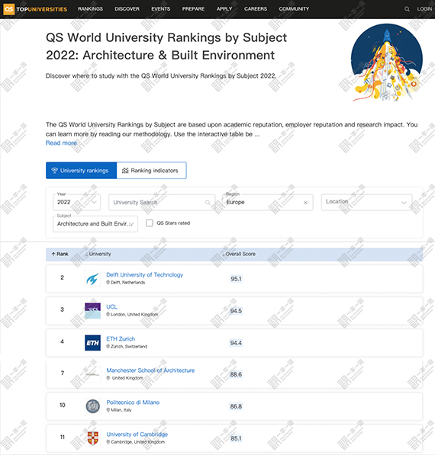Screen dimensions: 435x455
Task: Open the EVENTS menu
Action: 161,9
